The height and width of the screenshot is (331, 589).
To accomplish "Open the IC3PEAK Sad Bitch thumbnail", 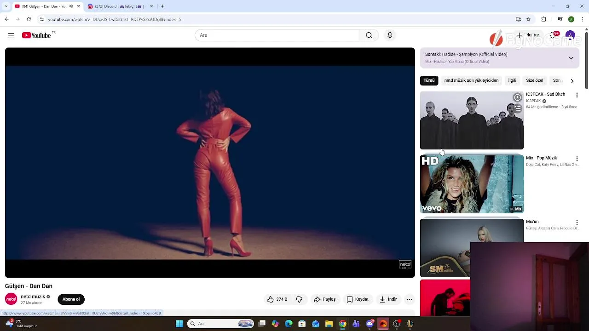I will [472, 120].
